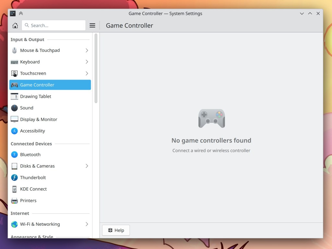
Task: Click the Accessibility icon
Action: (14, 131)
